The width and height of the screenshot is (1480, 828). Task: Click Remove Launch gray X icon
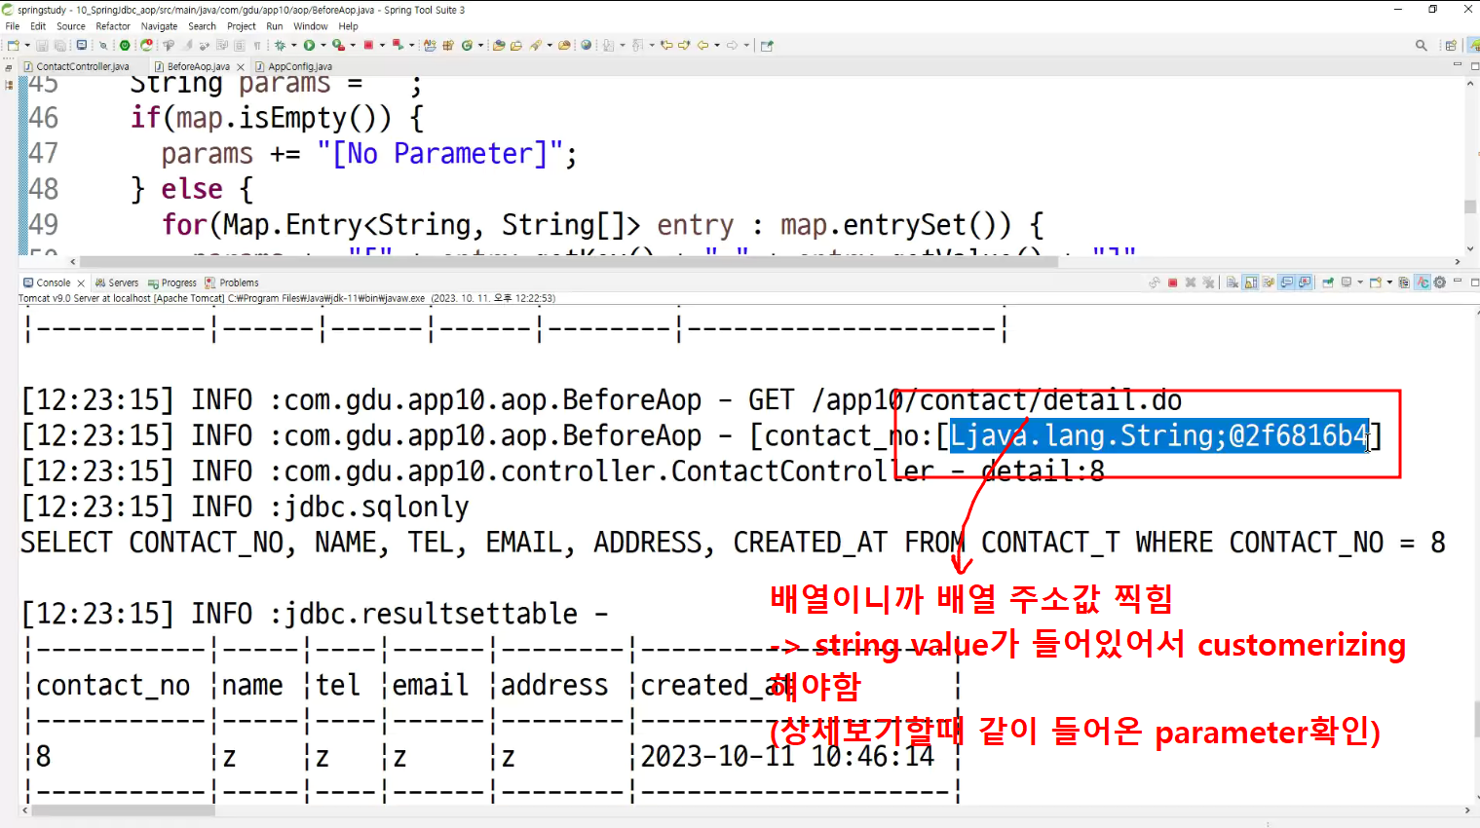click(x=1191, y=282)
